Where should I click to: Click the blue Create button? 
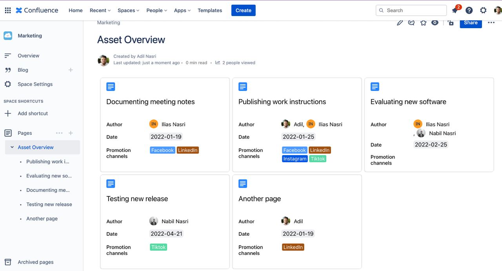[x=243, y=10]
